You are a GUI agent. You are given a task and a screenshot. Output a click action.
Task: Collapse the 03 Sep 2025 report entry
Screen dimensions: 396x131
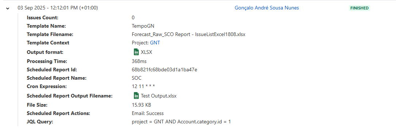tap(8, 8)
